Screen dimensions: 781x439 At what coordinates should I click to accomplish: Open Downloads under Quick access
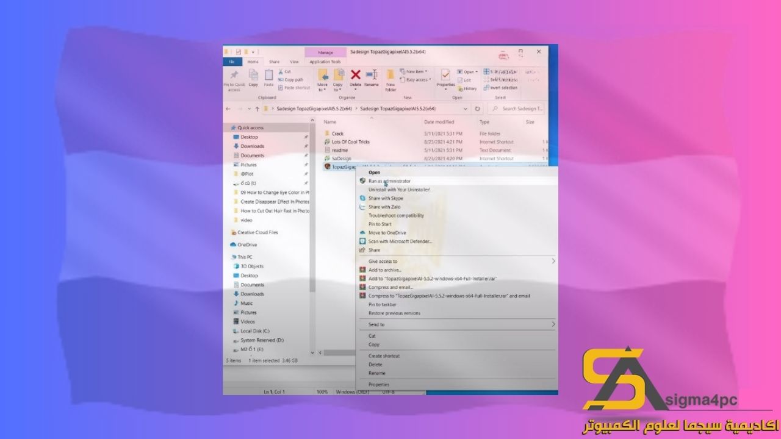tap(252, 146)
